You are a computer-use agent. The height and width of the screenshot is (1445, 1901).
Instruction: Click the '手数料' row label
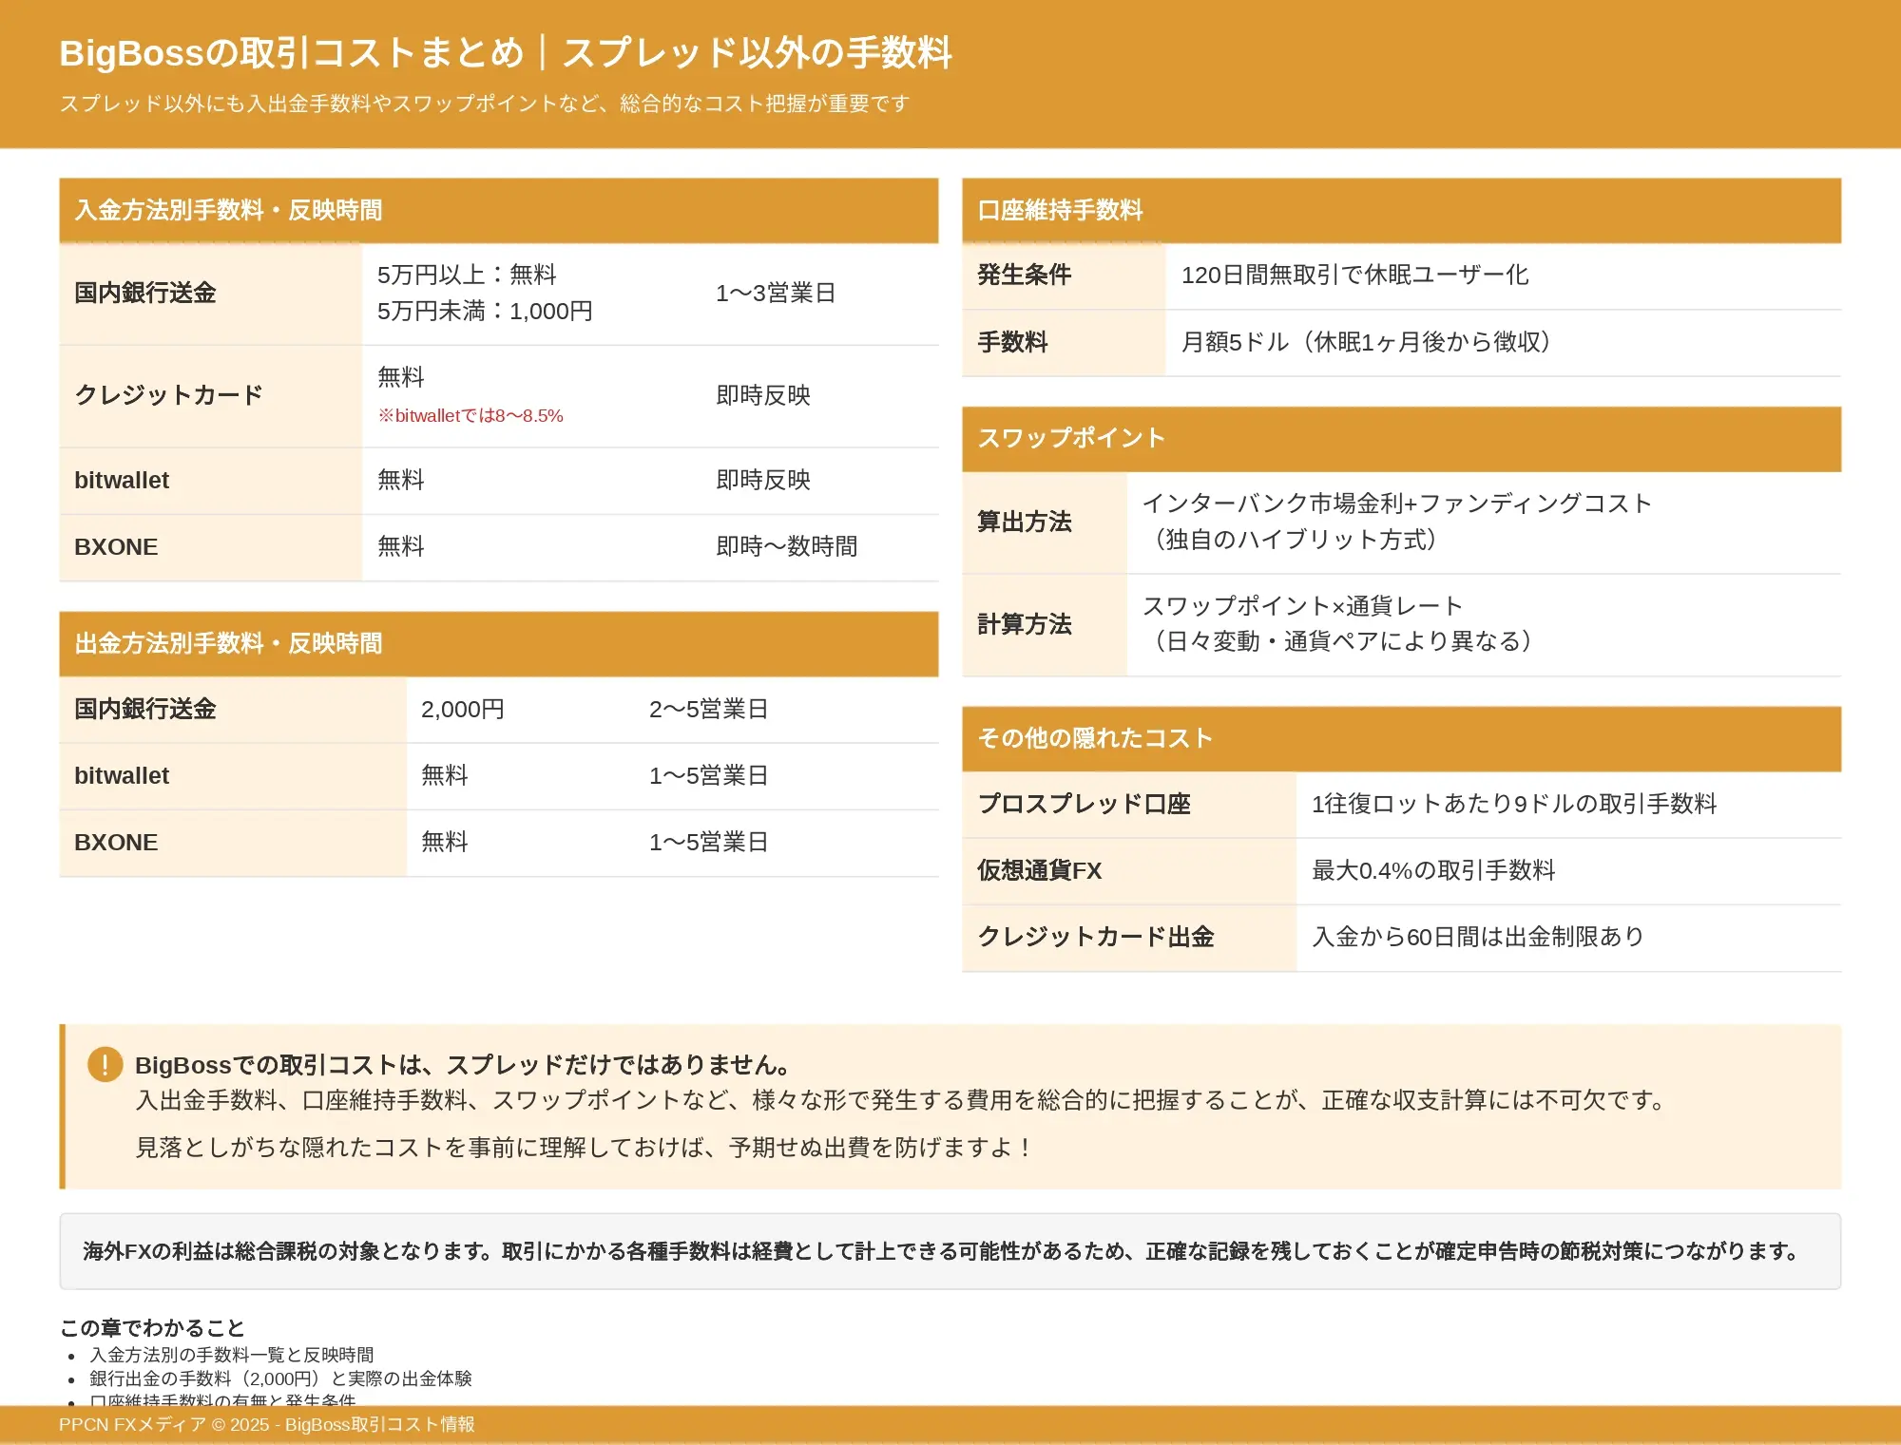click(1065, 342)
